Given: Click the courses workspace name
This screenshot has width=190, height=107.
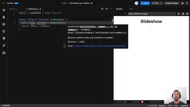Looking at the screenshot, I should click(10, 3).
